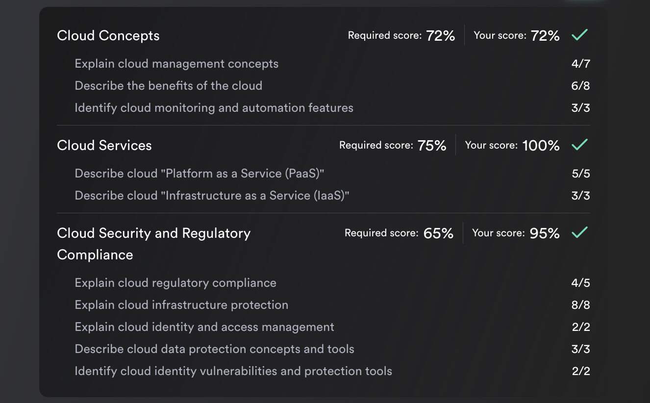Click the Cloud Concepts pass checkmark
Viewport: 650px width, 403px height.
coord(580,35)
